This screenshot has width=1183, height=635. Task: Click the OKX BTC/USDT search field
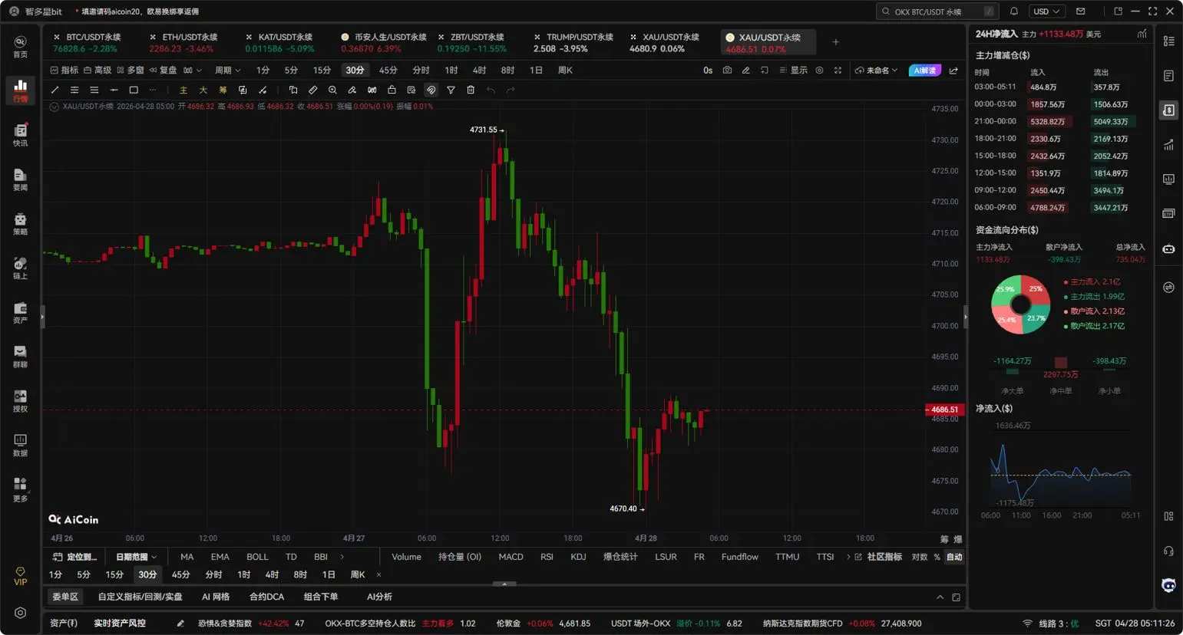938,12
